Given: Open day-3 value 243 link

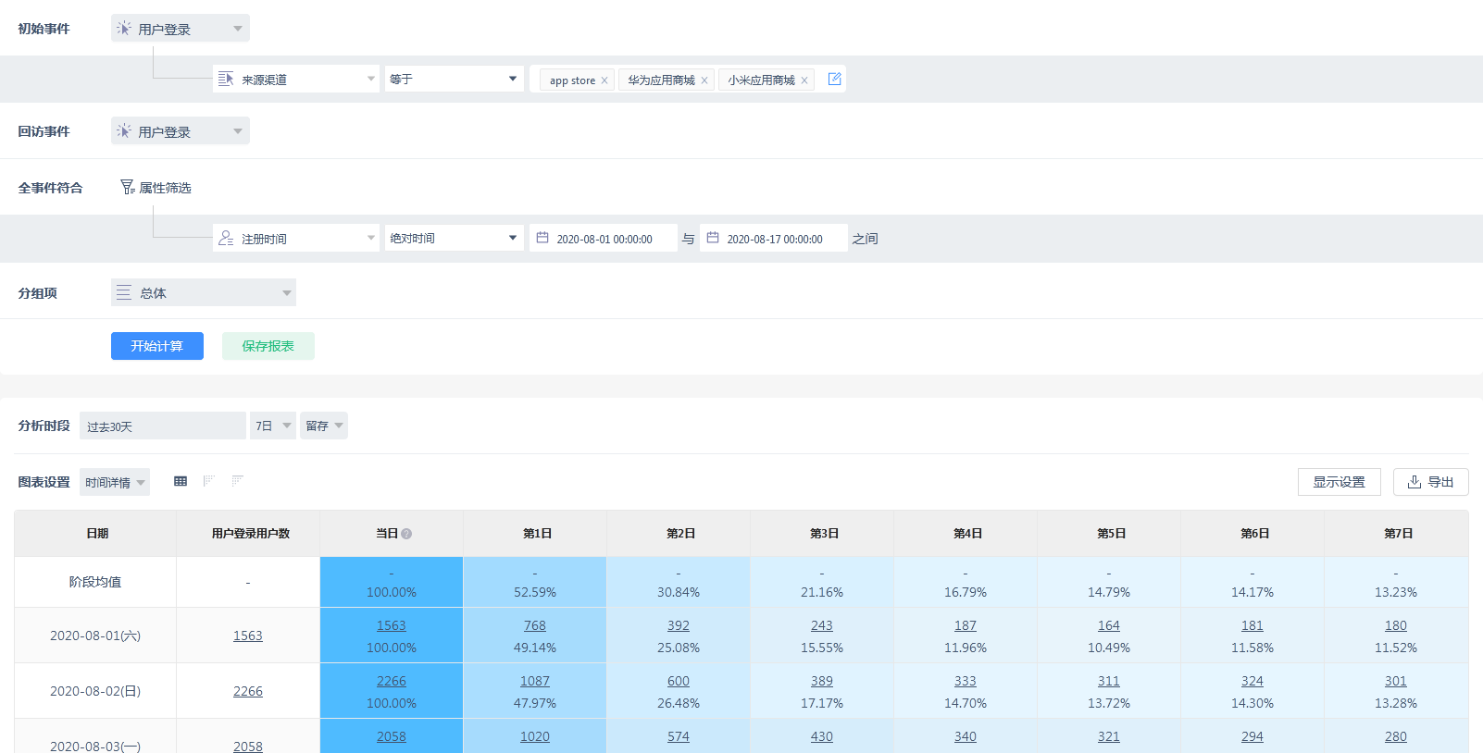Looking at the screenshot, I should [x=822, y=625].
